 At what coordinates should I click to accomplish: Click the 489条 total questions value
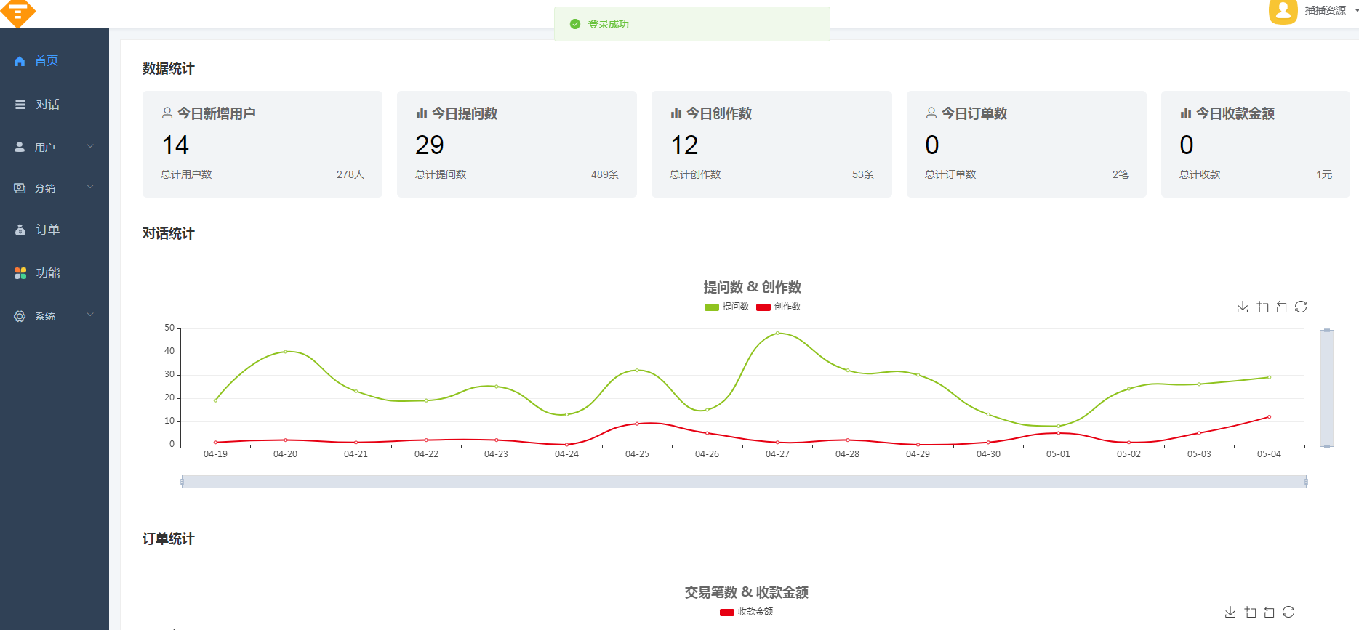point(605,174)
